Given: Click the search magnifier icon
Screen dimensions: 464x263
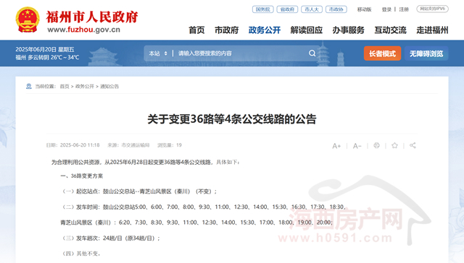Looking at the screenshot, I should pos(312,53).
